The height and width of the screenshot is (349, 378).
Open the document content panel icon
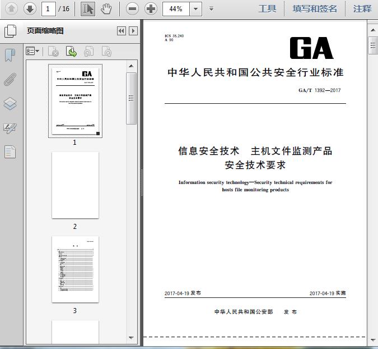click(10, 151)
